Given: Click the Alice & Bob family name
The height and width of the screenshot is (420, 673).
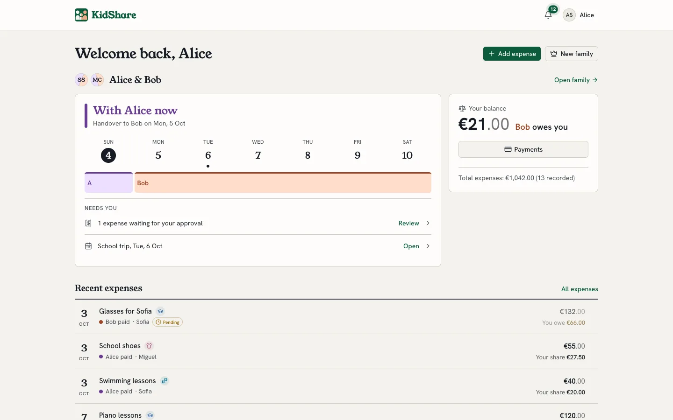Looking at the screenshot, I should (x=135, y=80).
